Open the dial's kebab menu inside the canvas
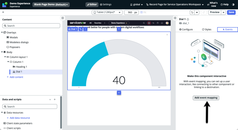 coord(167,35)
